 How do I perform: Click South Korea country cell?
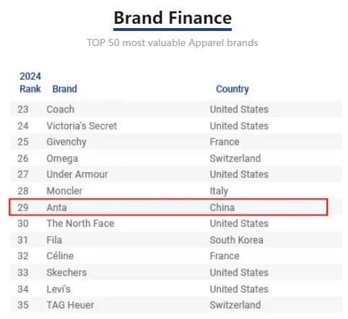click(x=236, y=240)
